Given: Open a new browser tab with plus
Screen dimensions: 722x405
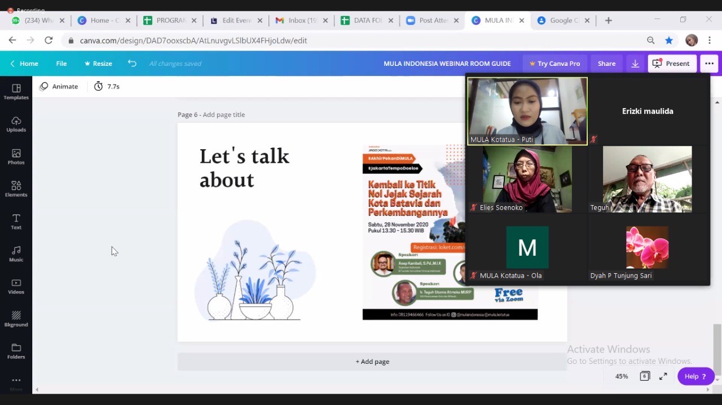Looking at the screenshot, I should (608, 20).
